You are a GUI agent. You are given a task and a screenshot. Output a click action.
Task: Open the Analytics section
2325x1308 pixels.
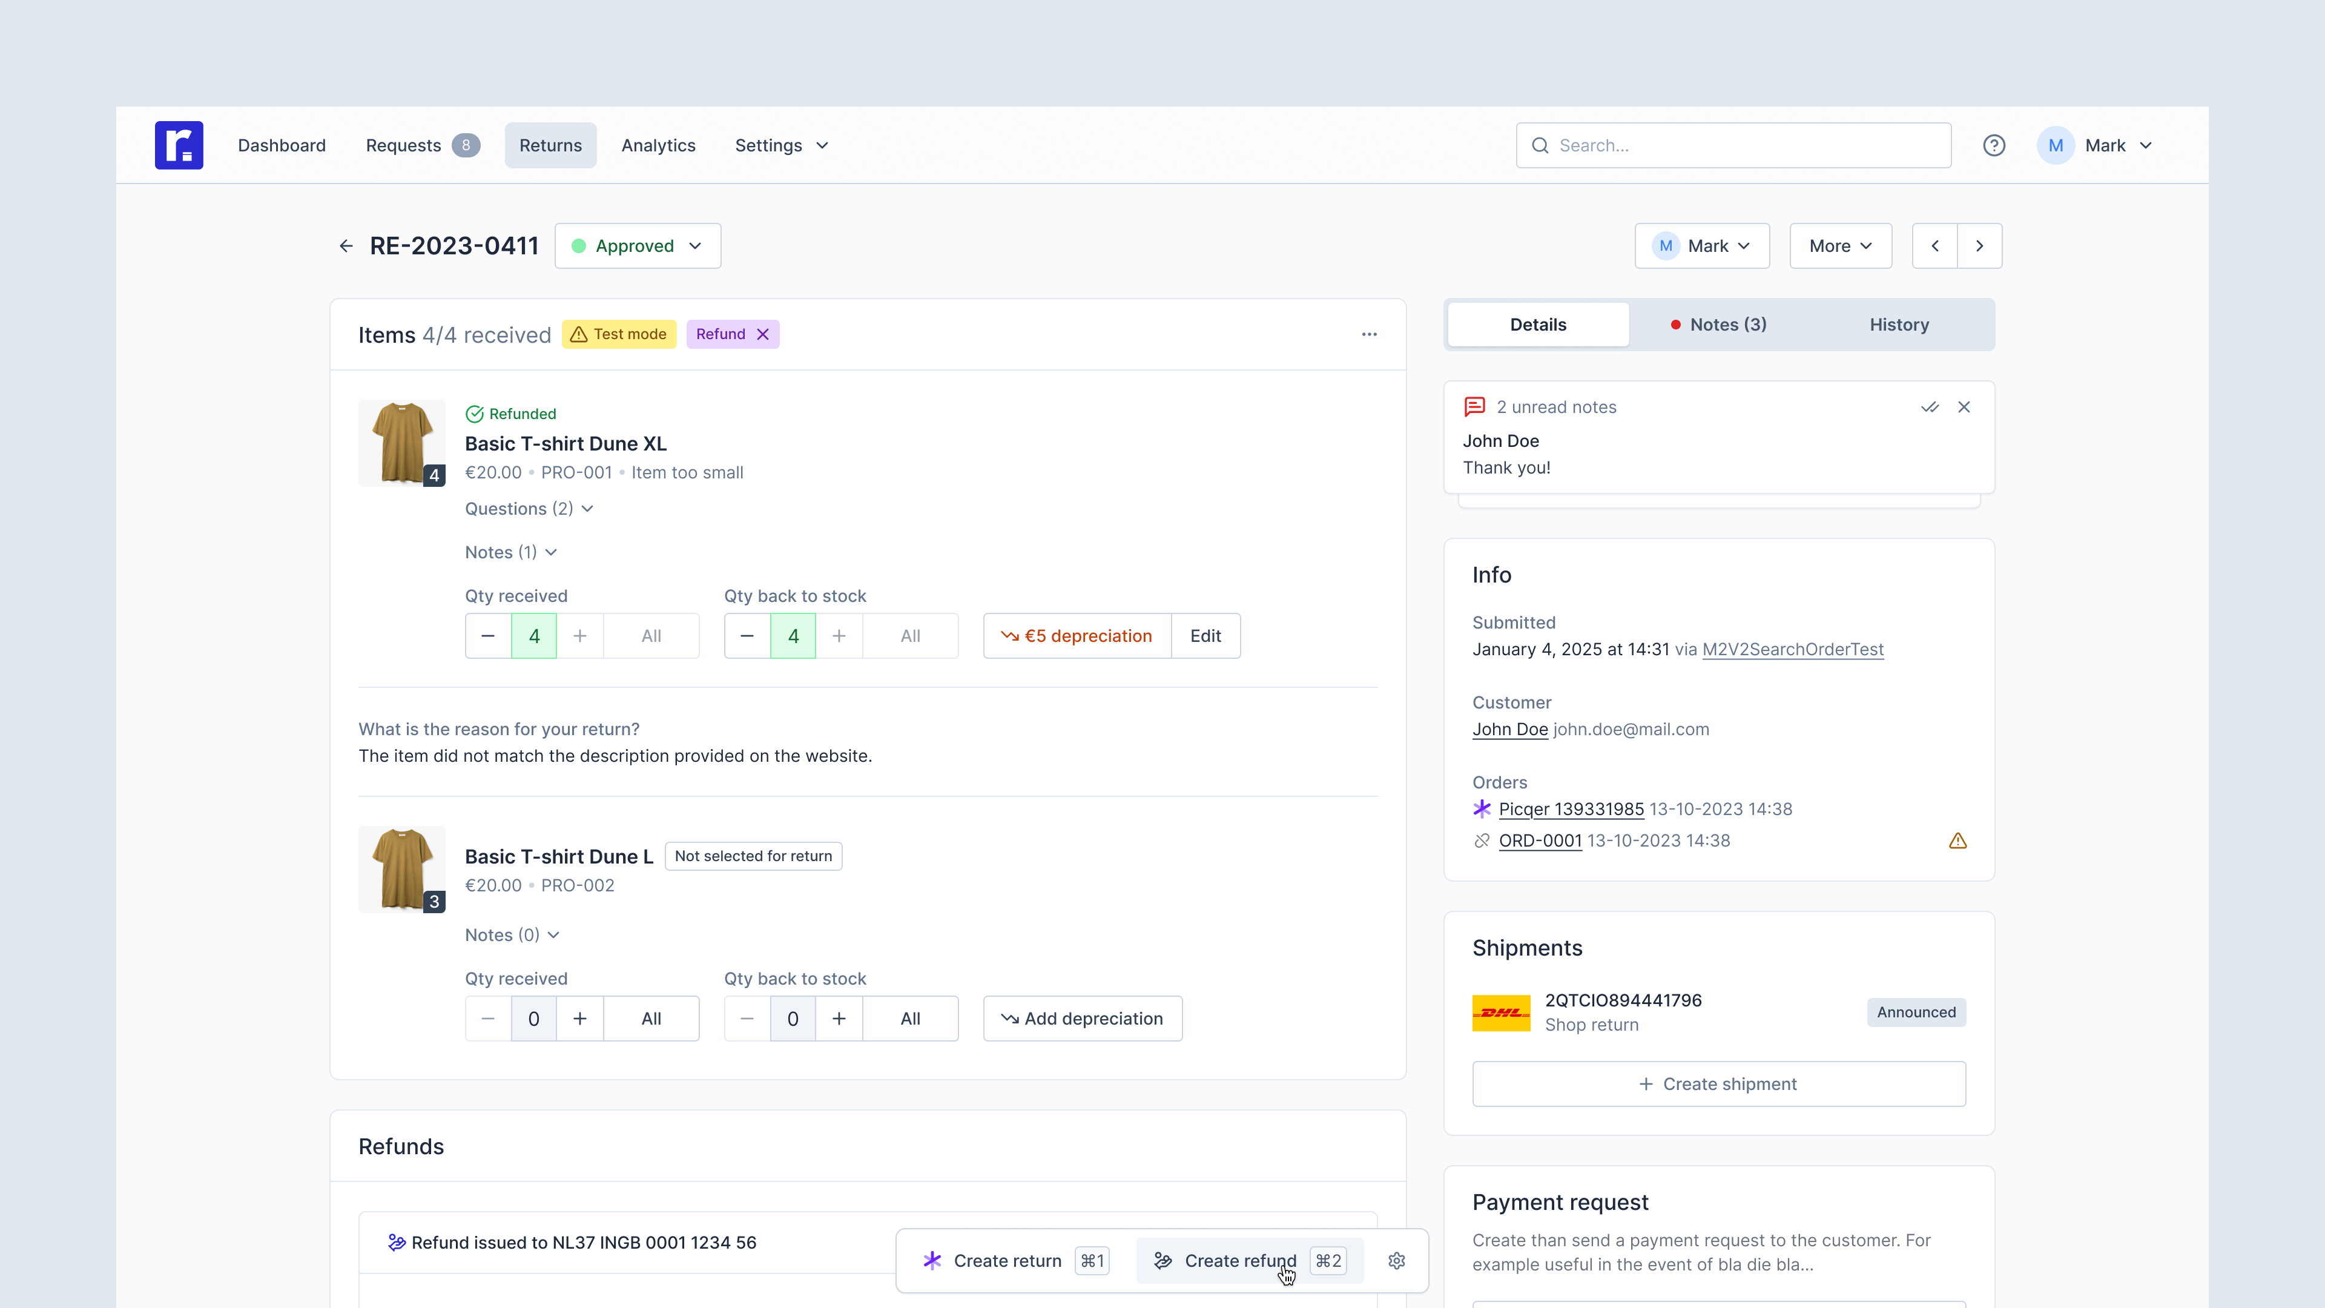point(658,145)
